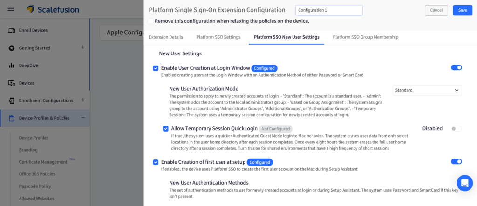Viewport: 477px width, 206px height.
Task: Switch to Platform SSO Settings tab
Action: [218, 37]
